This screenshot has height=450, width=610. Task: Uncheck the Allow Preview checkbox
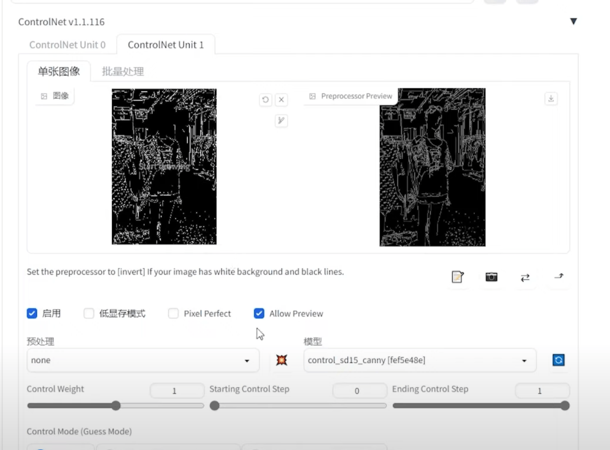click(x=259, y=313)
